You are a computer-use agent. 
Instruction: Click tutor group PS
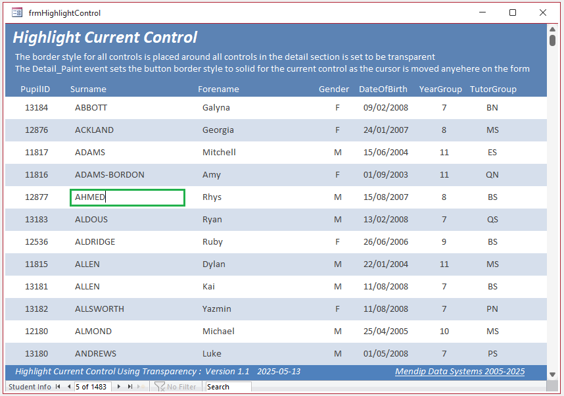click(x=492, y=353)
